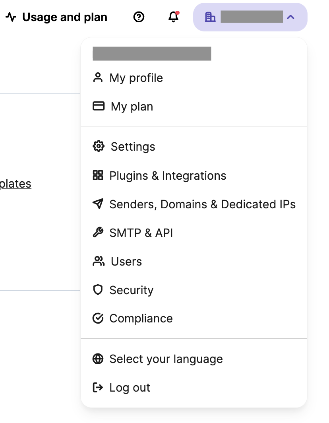Open Senders, Domains & Dedicated IPs
The image size is (329, 423).
(194, 204)
